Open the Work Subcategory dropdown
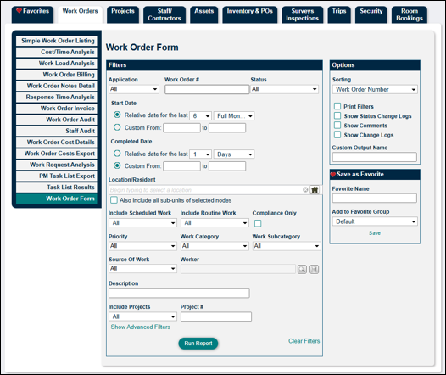Image resolution: width=446 pixels, height=375 pixels. click(x=287, y=246)
